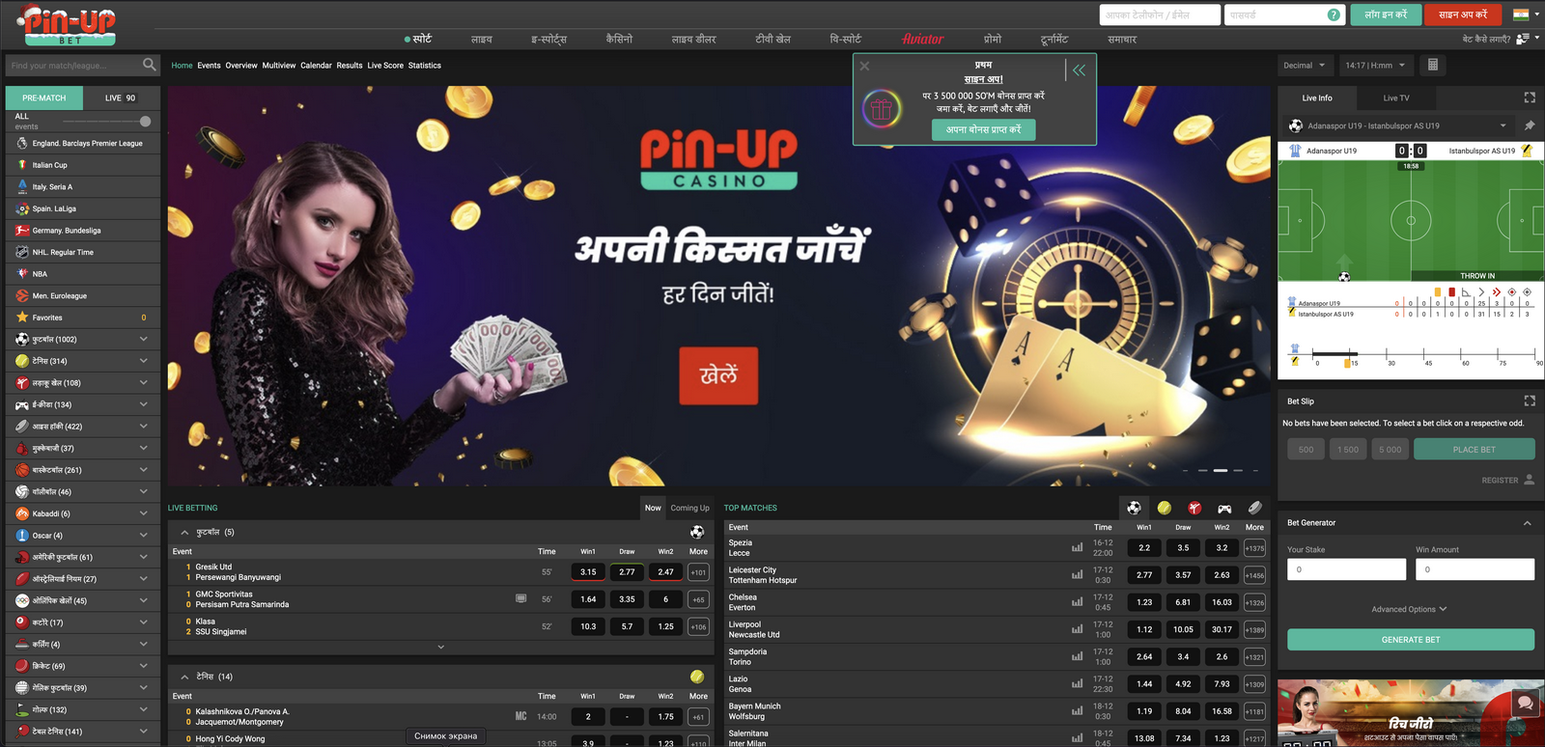Click the Your Stake input field

(x=1346, y=569)
